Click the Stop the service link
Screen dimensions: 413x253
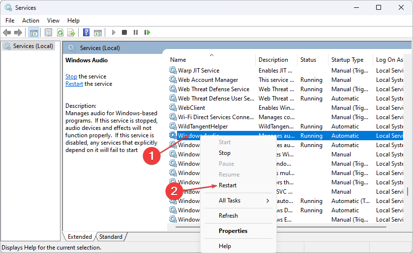point(71,76)
